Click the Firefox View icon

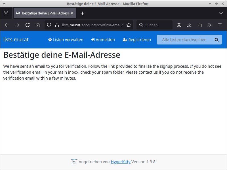[x=6, y=13]
